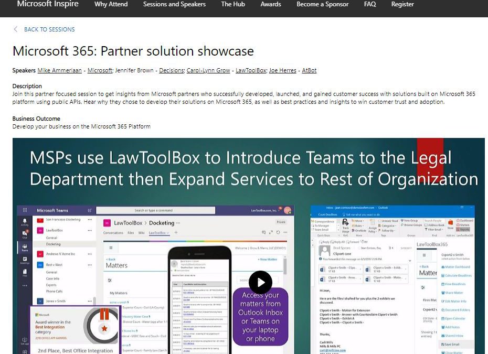Click the back chevron arrow icon

pos(16,29)
